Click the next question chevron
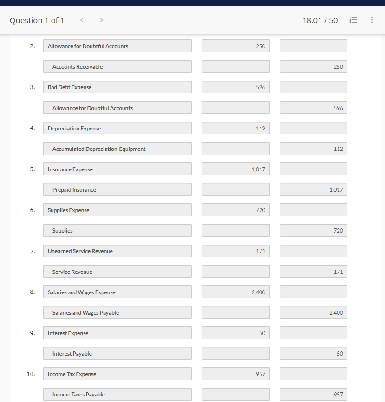Image resolution: width=385 pixels, height=402 pixels. tap(101, 20)
